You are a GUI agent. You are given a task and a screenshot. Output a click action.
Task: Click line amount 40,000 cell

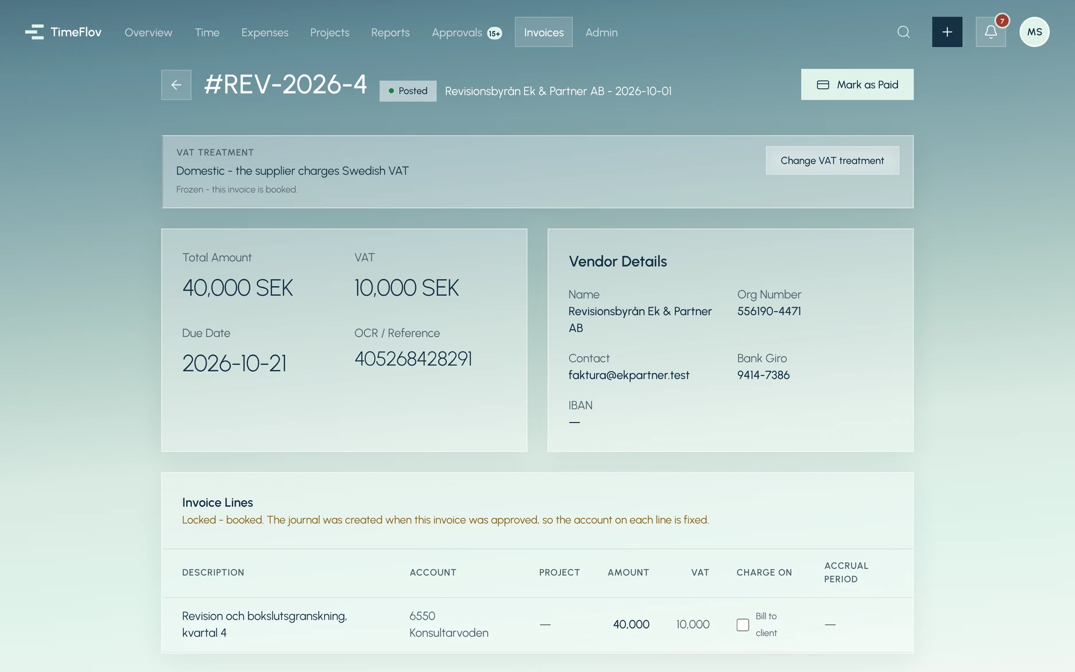point(631,624)
